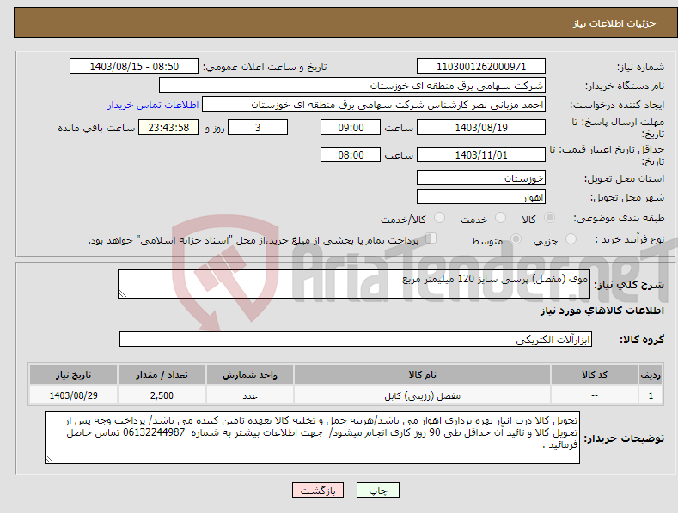Click the unit cell عدد
The image size is (678, 513).
250,395
